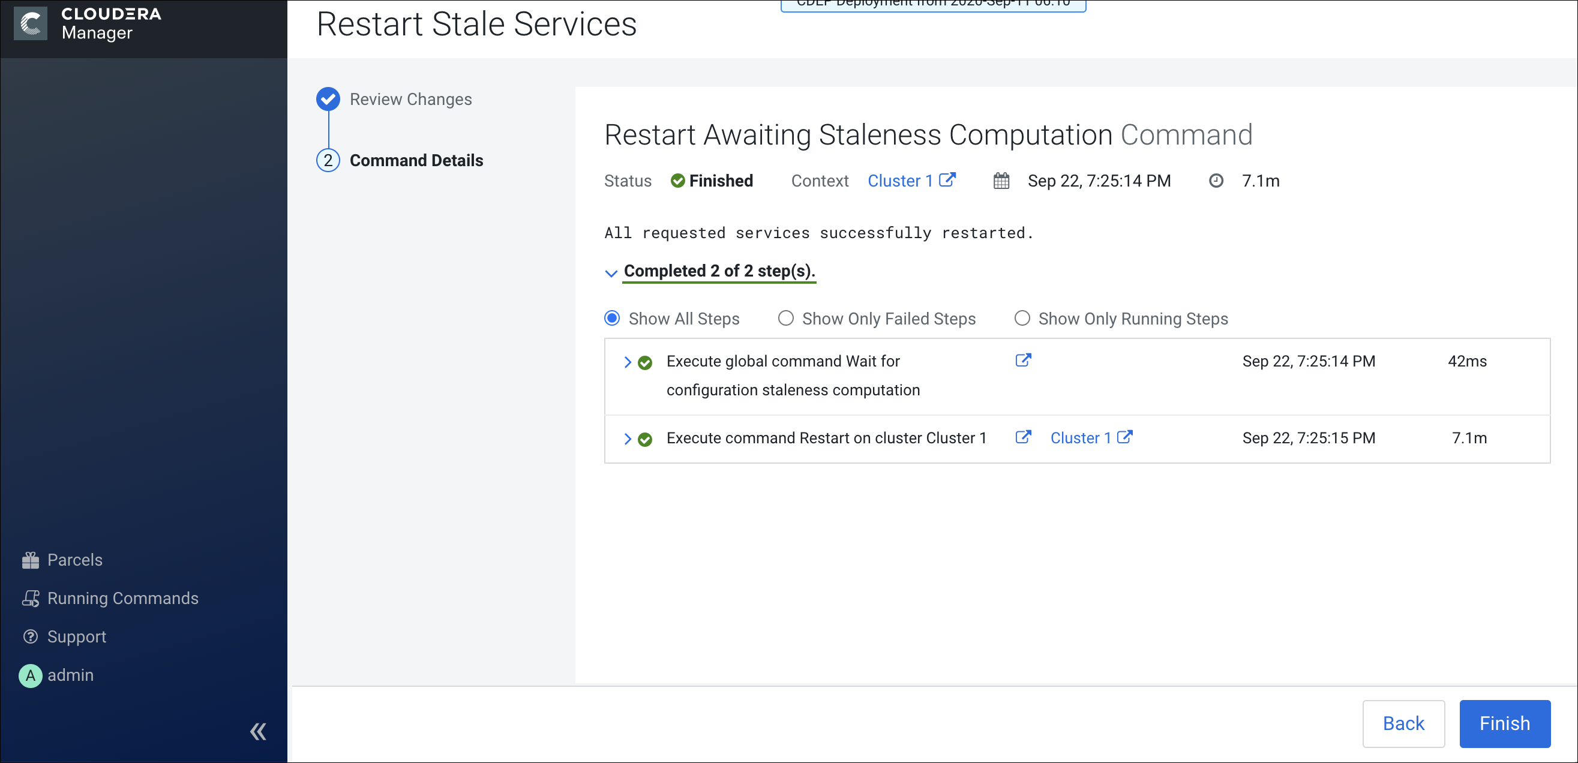
Task: Click the Back button
Action: [1403, 723]
